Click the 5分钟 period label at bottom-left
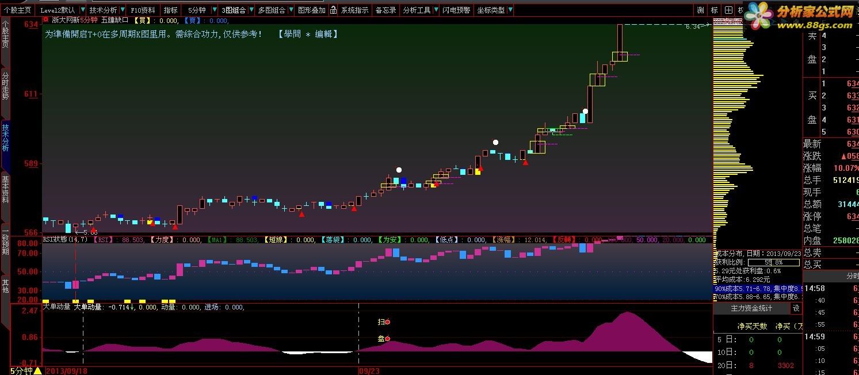The image size is (859, 375). click(21, 370)
